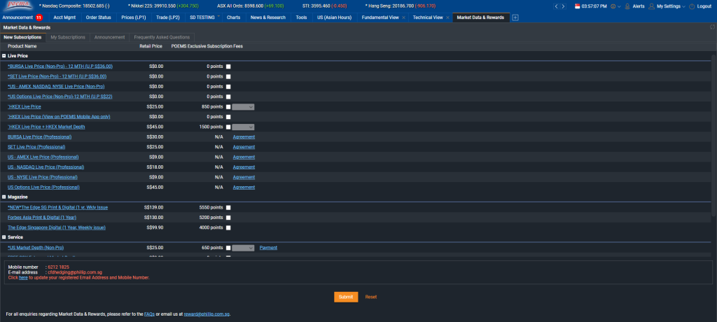The image size is (717, 322).
Task: Click the red 11 announcement badge
Action: coord(39,17)
